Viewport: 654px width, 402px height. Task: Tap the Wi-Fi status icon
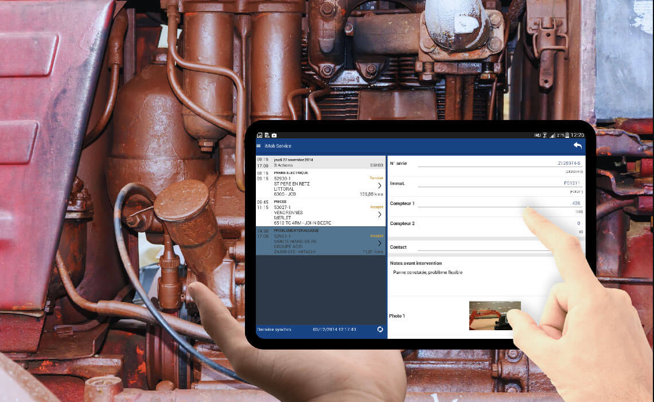click(x=545, y=136)
